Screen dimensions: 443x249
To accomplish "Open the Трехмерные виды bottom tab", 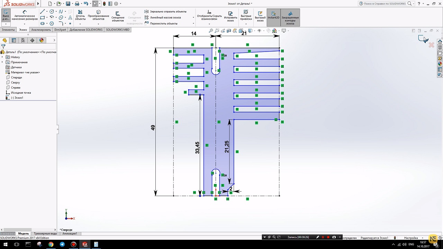I will coord(45,234).
